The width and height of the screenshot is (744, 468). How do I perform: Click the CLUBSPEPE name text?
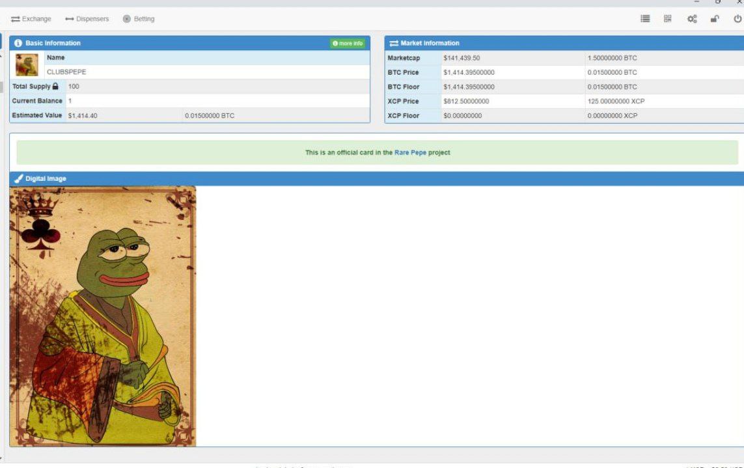coord(66,72)
